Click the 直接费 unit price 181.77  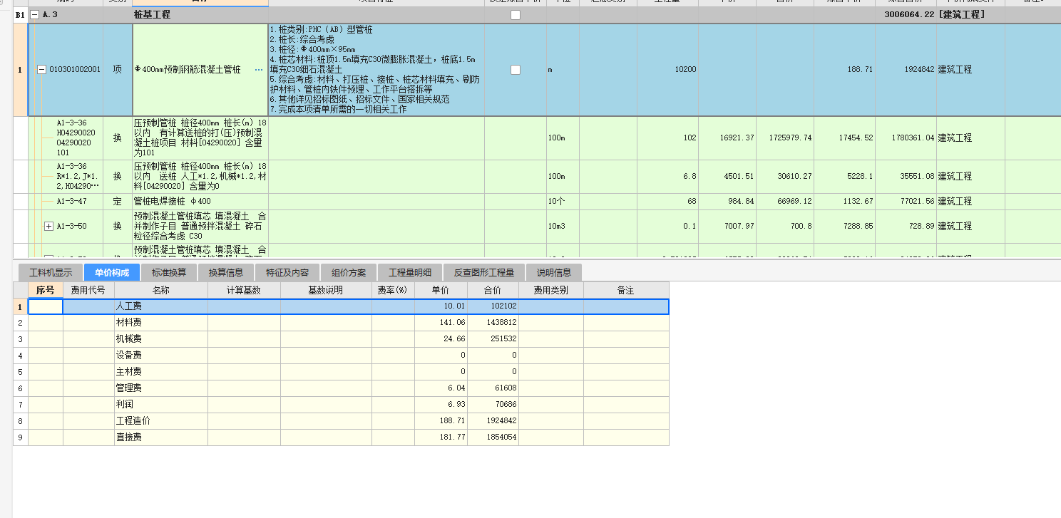451,437
